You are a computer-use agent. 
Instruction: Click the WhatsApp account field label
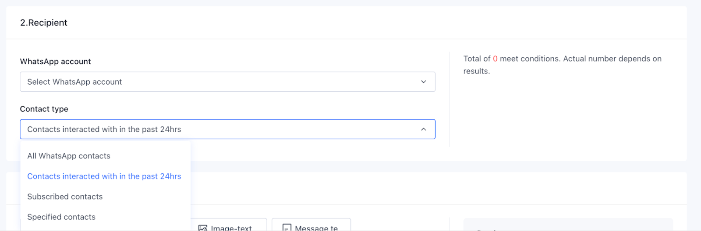click(56, 62)
